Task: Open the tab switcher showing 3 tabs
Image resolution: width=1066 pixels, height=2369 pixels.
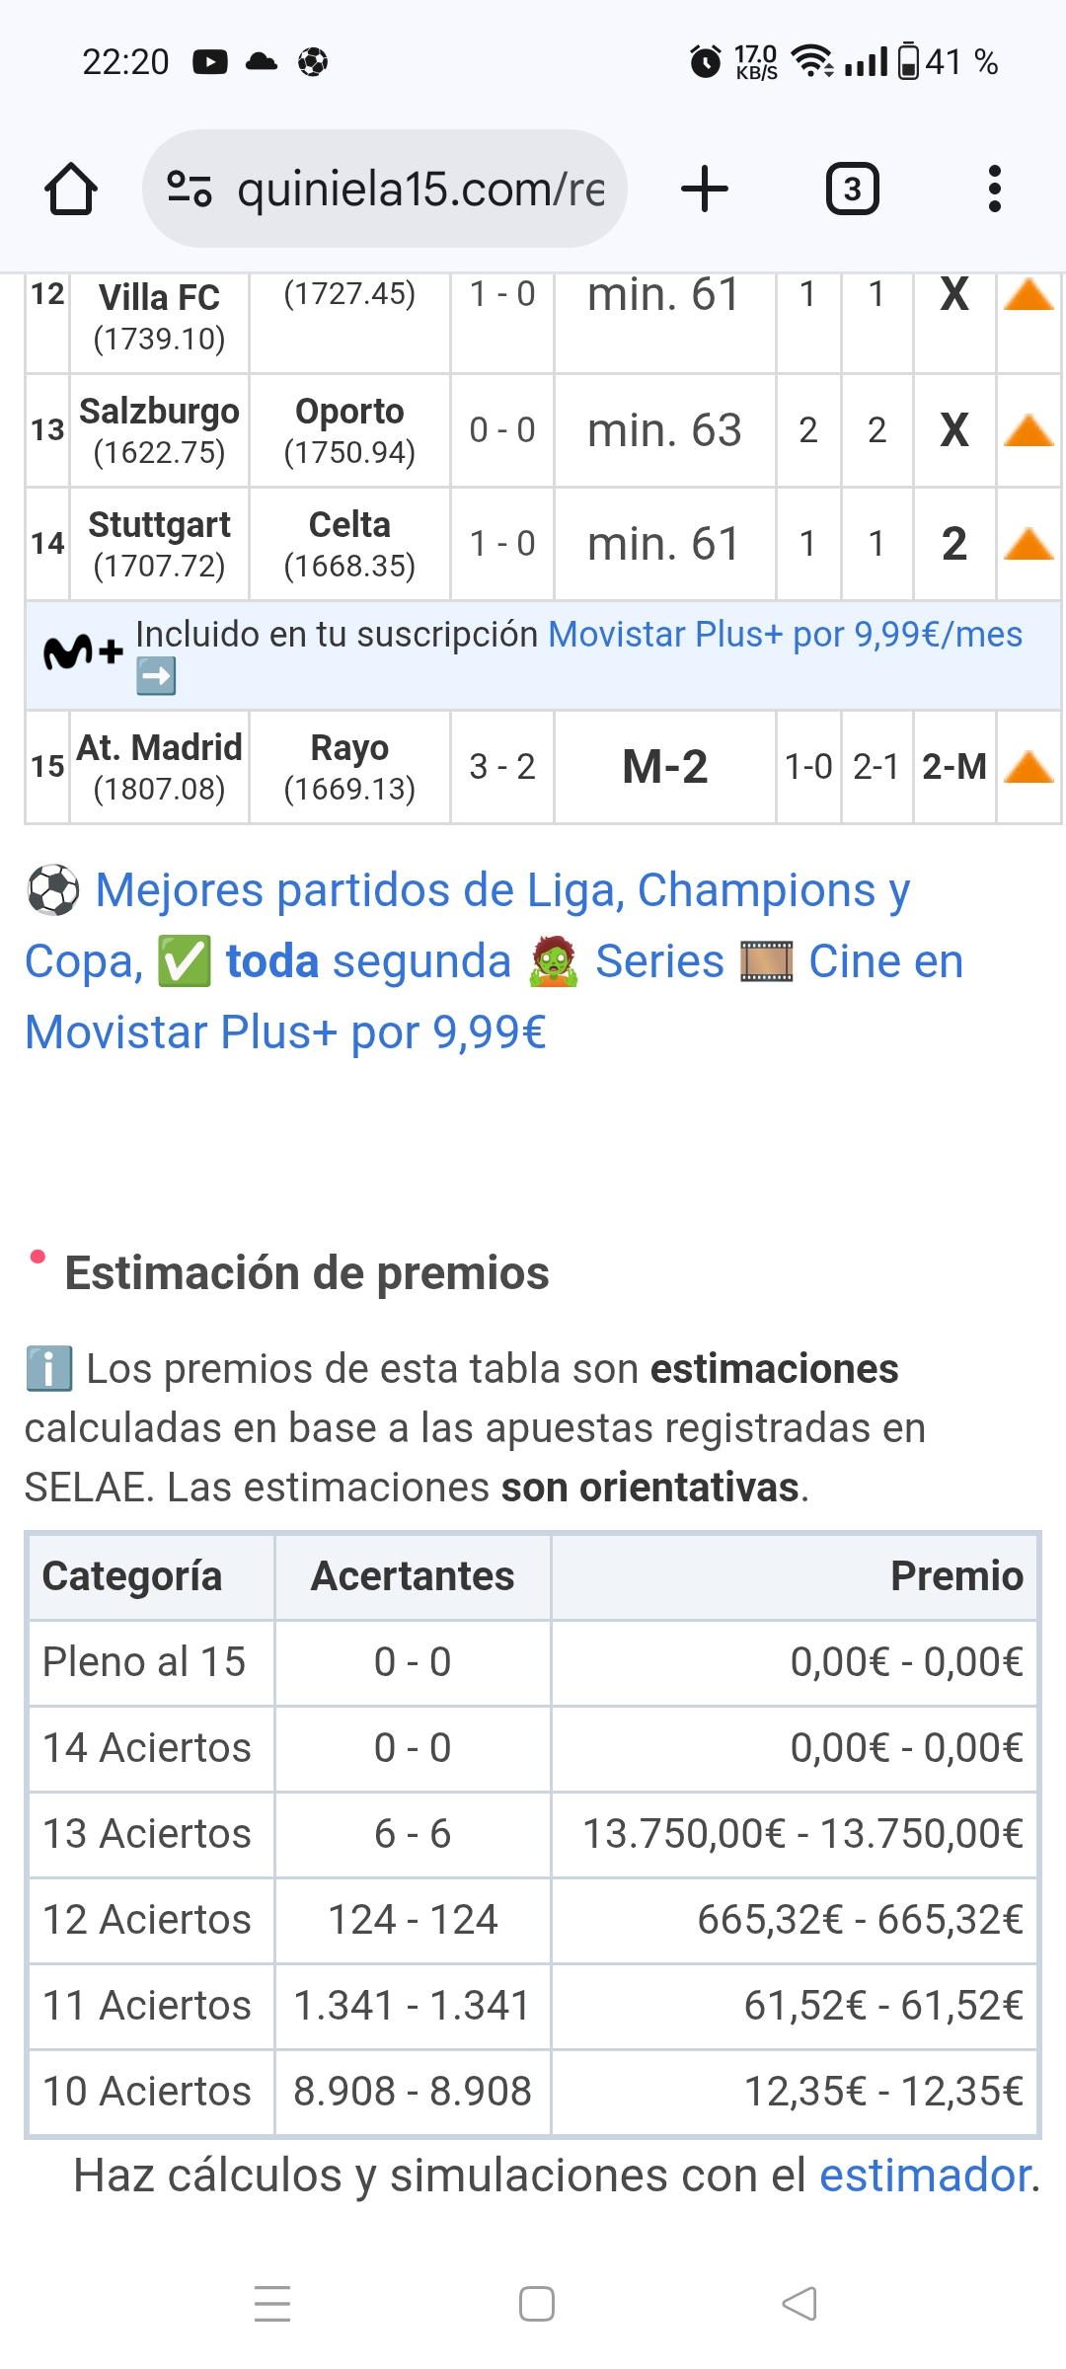Action: 852,189
